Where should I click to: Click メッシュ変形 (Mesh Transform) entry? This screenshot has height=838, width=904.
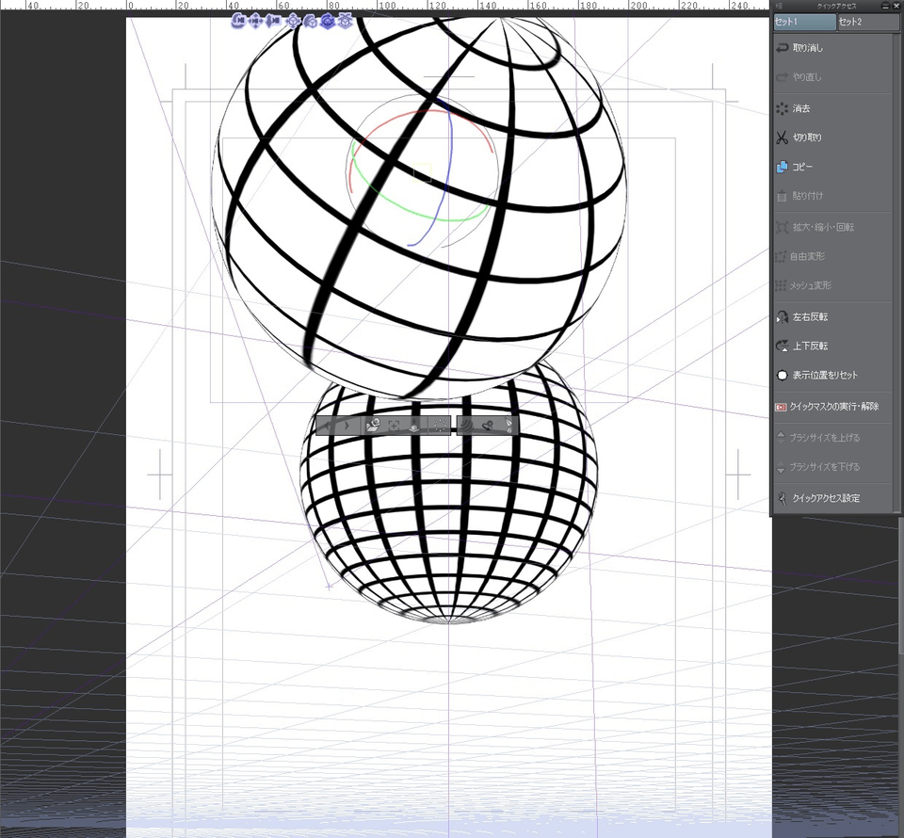click(833, 285)
